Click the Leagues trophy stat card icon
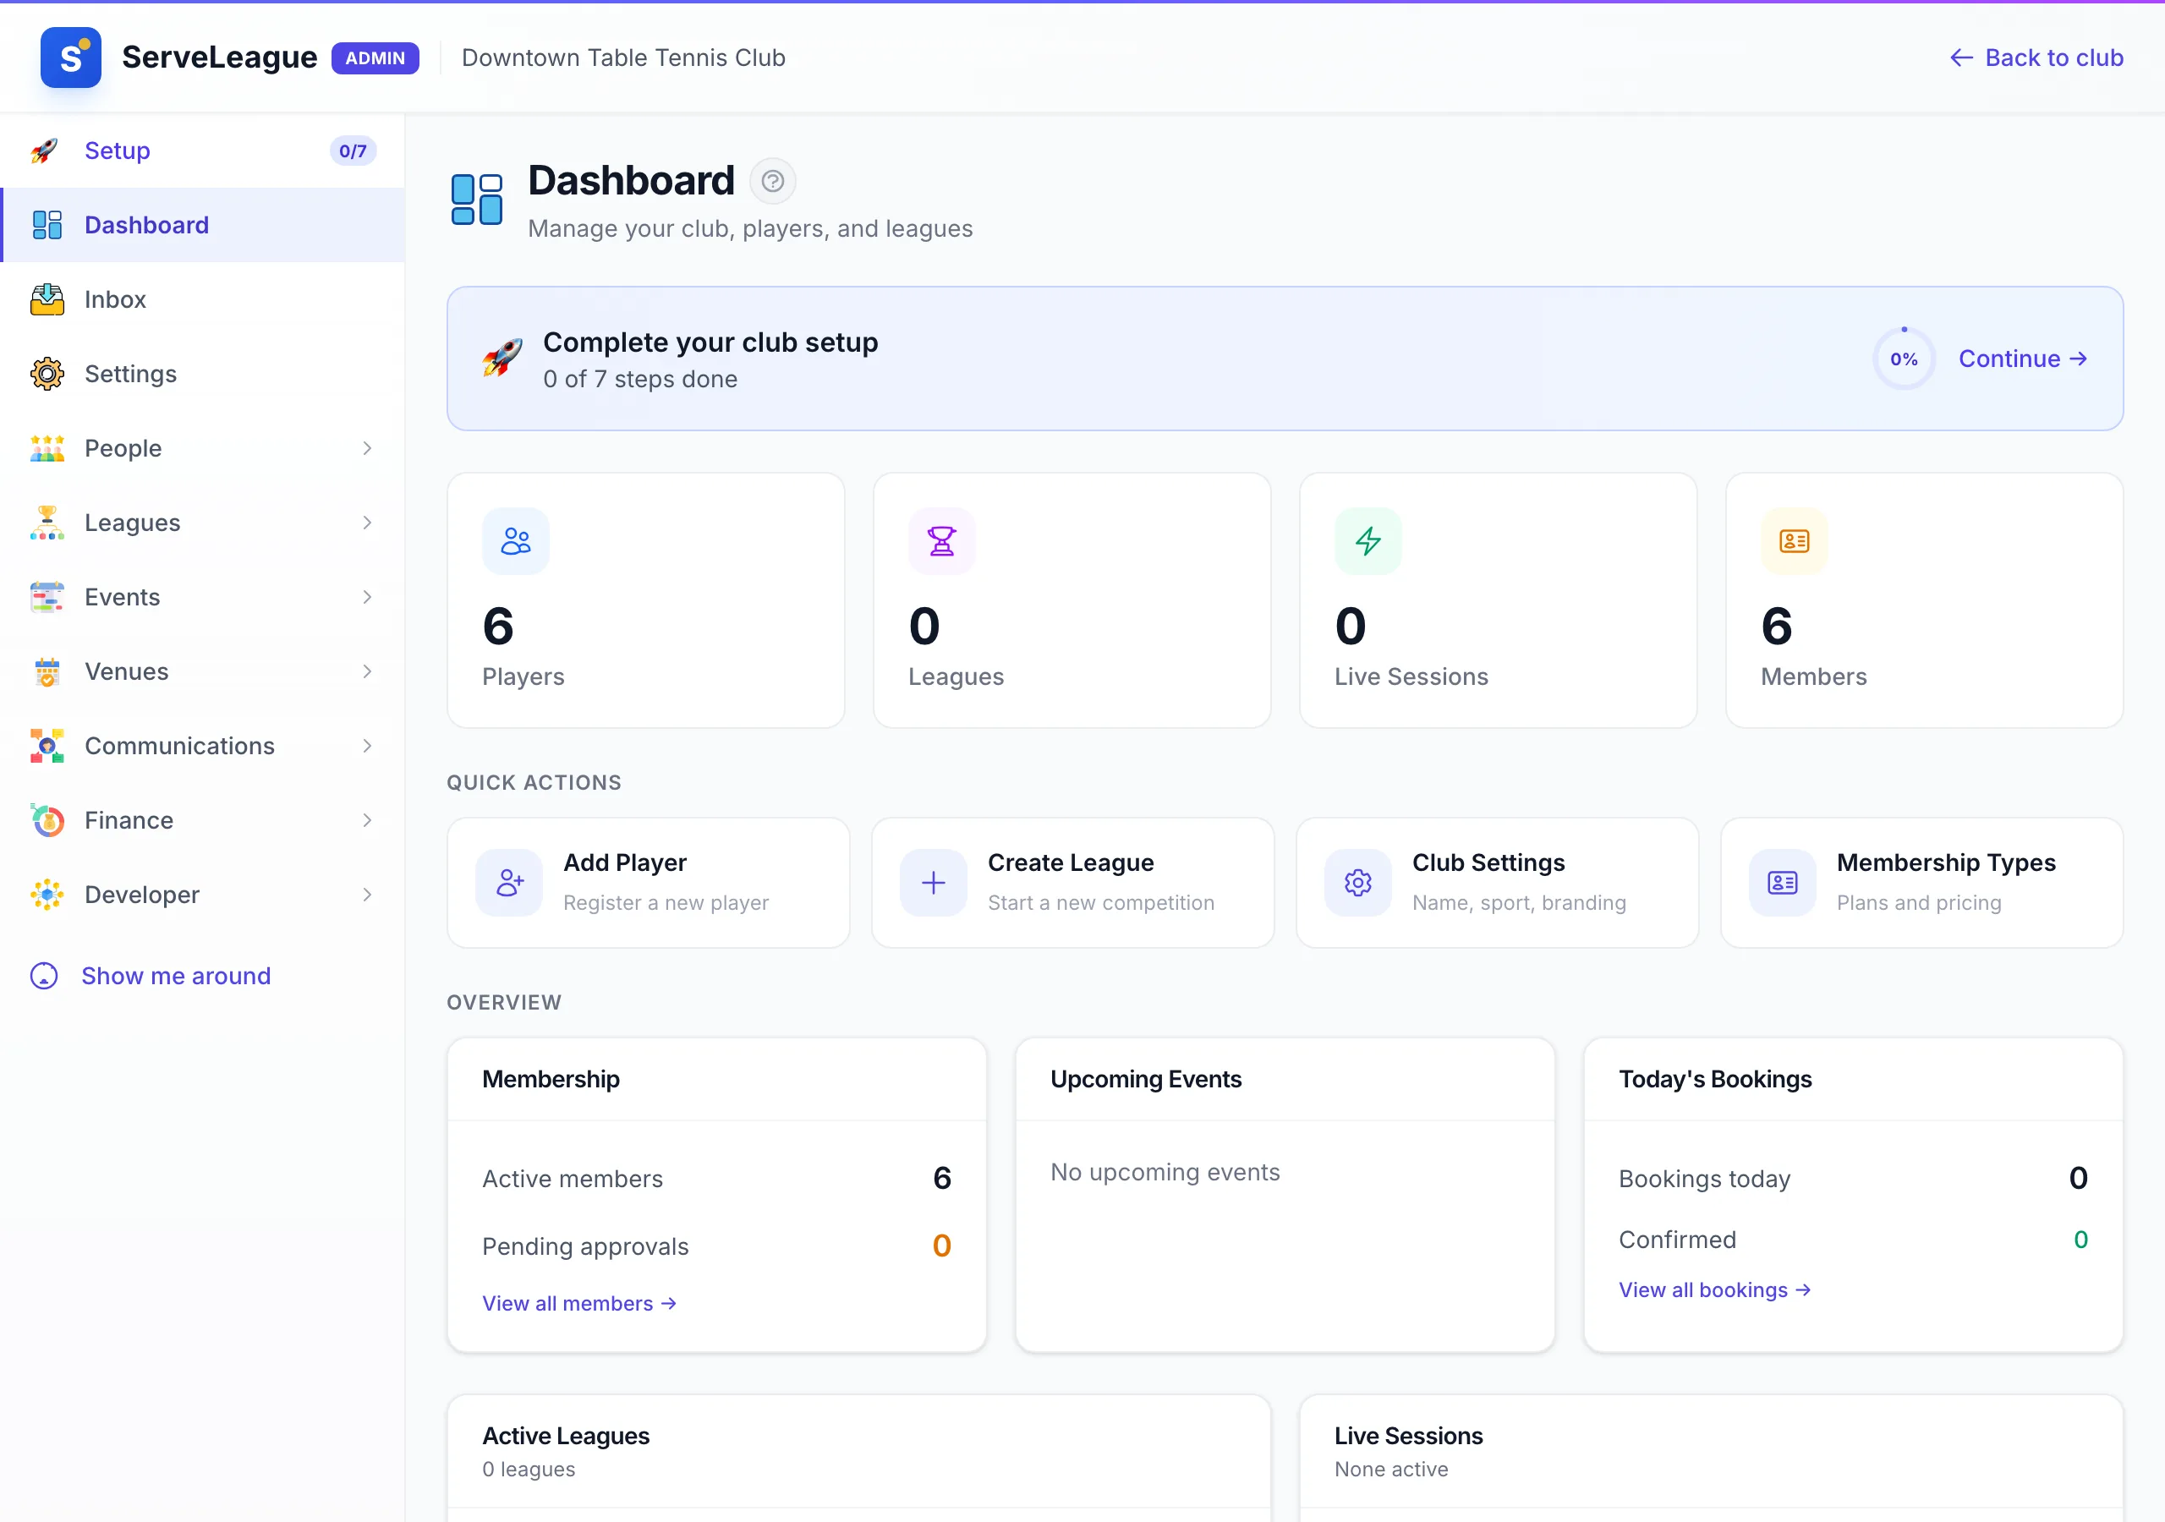 point(942,541)
